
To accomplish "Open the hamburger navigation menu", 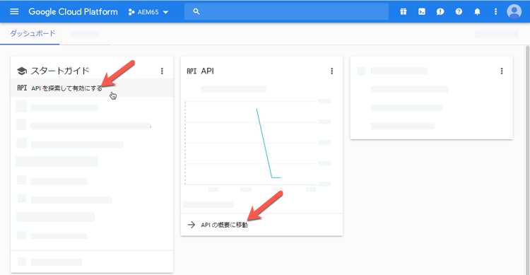I will [x=14, y=11].
